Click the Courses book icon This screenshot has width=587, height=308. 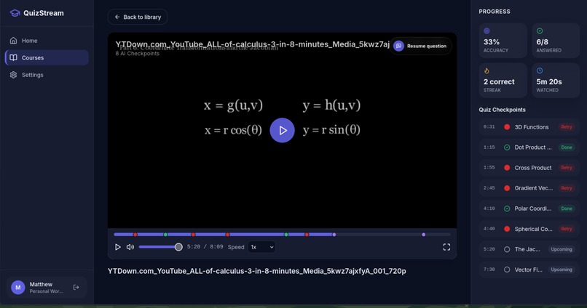coord(14,57)
